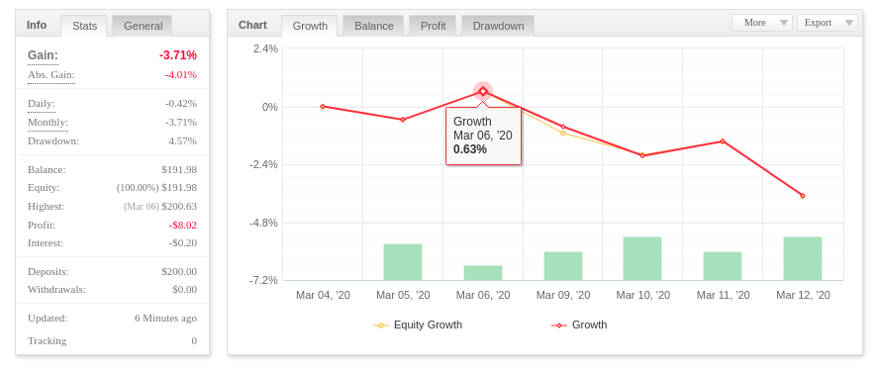
Task: Click the Equity (100.00%) $191.98 value
Action: tap(156, 188)
